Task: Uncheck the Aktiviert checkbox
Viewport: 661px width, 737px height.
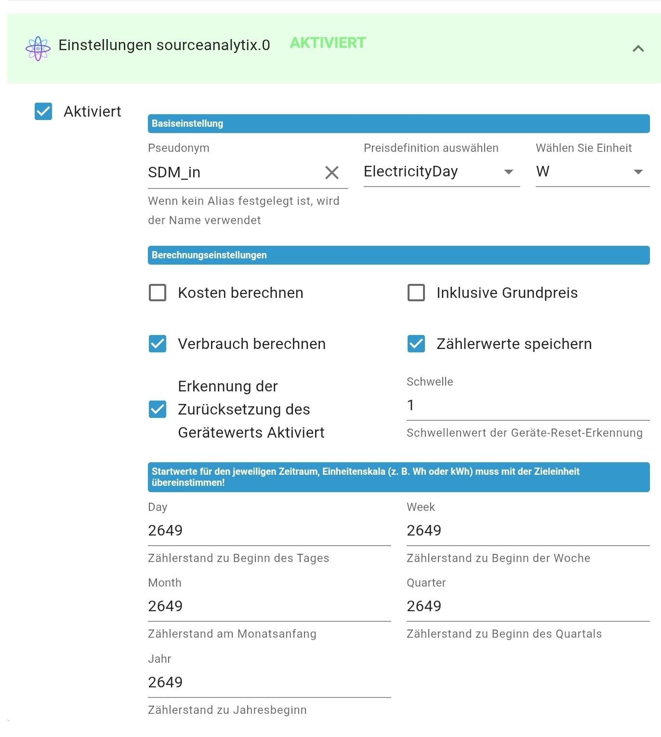Action: 43,111
